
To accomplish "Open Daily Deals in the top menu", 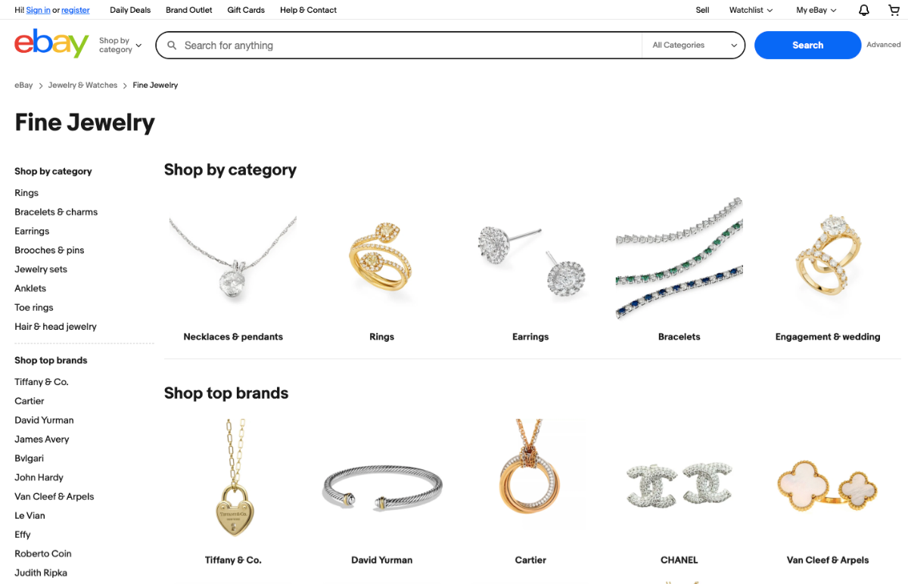I will tap(130, 10).
